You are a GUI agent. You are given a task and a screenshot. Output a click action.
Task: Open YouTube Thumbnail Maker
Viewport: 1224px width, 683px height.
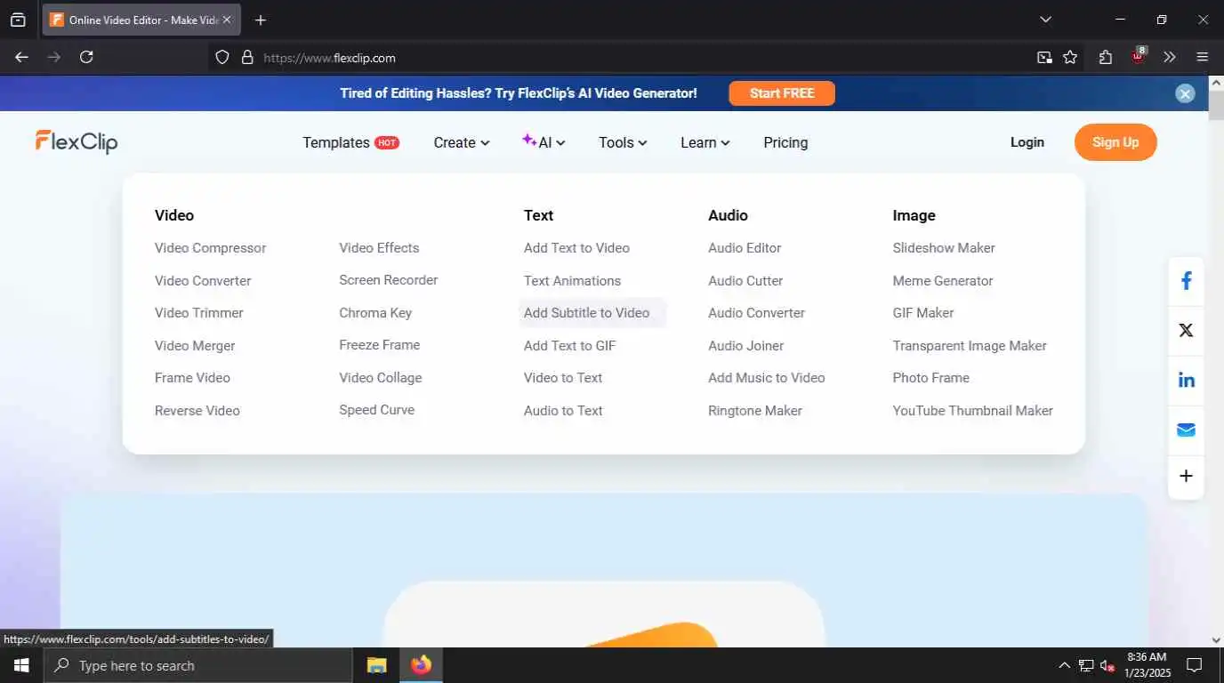tap(973, 411)
